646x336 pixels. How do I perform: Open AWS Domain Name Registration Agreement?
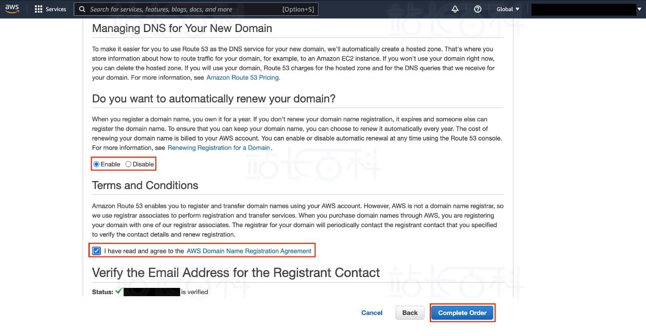tap(249, 251)
